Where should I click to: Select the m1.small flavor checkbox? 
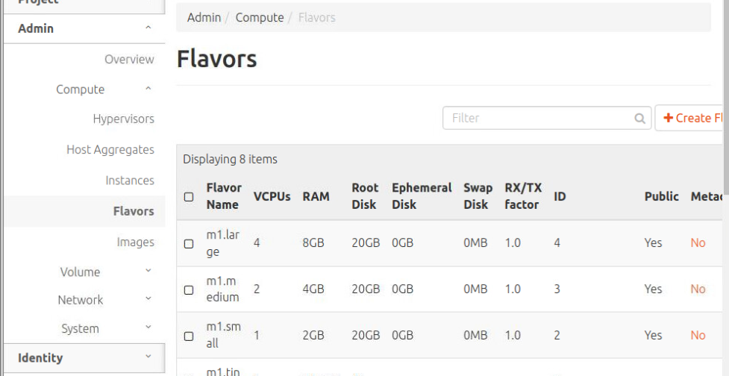tap(189, 336)
